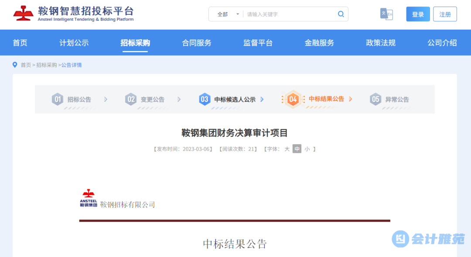The width and height of the screenshot is (471, 257).
Task: Click the 04 orange step badge icon
Action: pos(293,99)
